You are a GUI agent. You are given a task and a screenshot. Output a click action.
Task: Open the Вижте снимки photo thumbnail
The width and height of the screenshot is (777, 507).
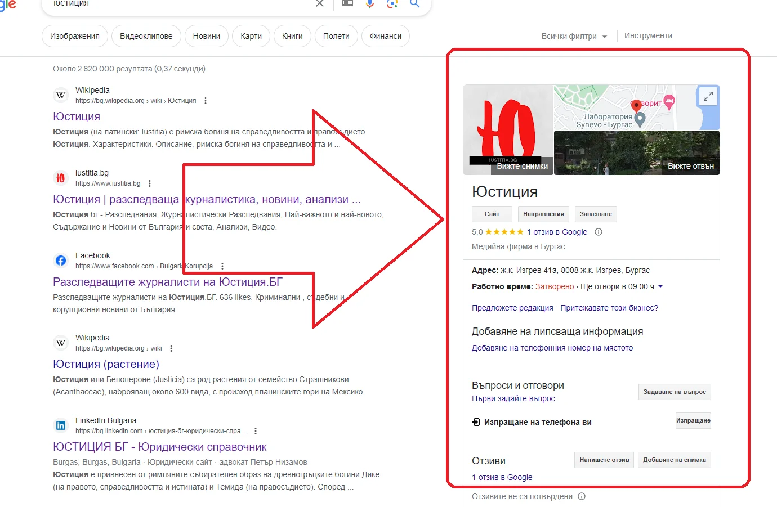tap(508, 130)
